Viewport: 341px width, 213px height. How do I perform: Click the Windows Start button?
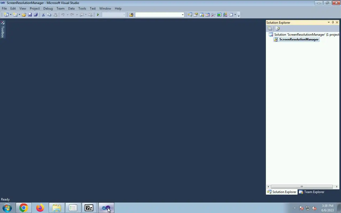7,208
